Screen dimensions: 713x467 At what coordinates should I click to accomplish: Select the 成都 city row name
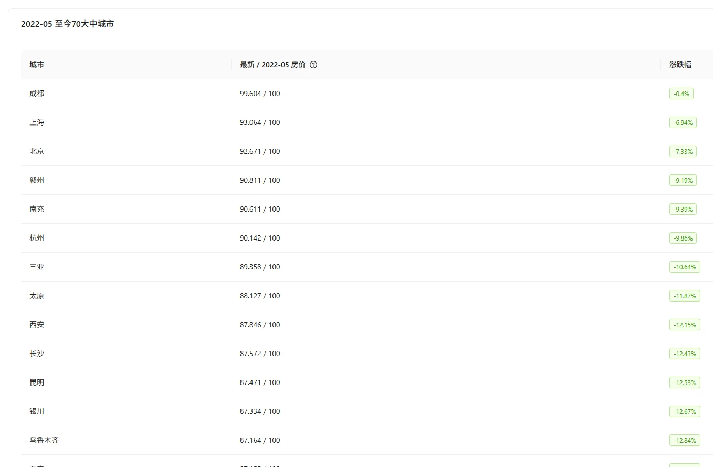[37, 94]
